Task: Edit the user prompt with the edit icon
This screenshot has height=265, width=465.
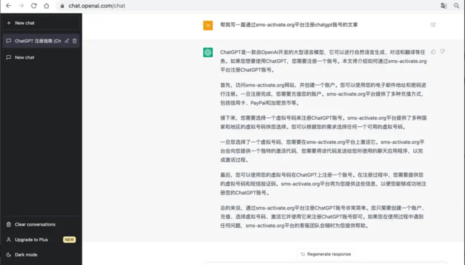Action: (433, 25)
